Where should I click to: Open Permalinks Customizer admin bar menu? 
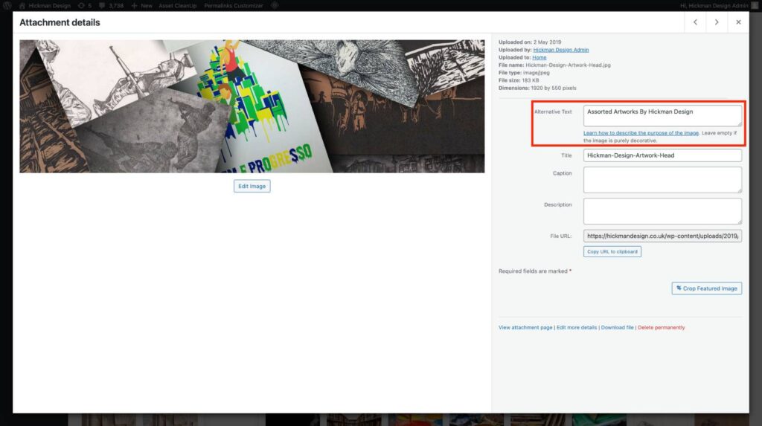pyautogui.click(x=233, y=5)
